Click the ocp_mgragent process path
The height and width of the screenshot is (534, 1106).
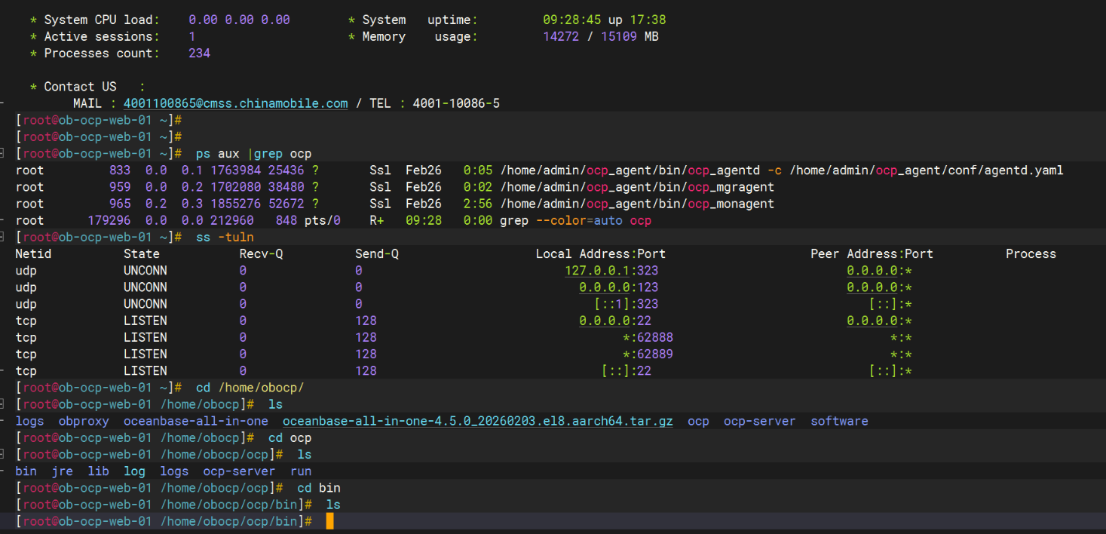[637, 187]
